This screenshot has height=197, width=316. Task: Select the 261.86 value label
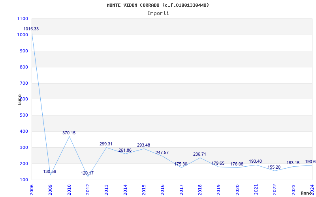[125, 151]
